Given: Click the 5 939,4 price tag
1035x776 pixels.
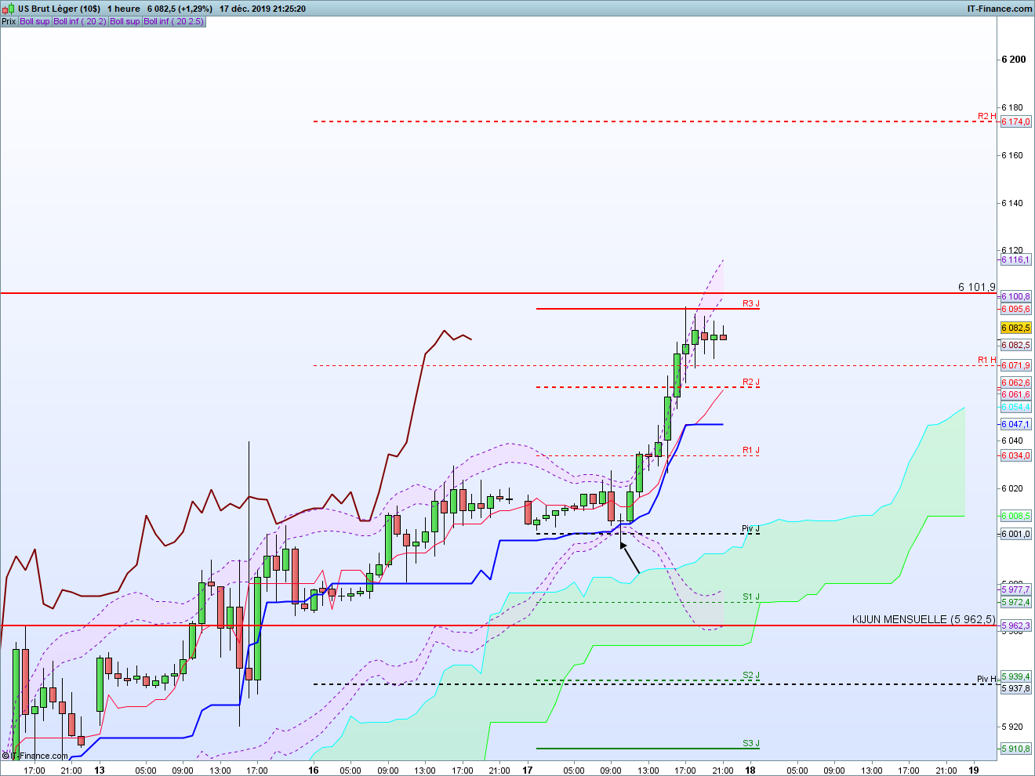Looking at the screenshot, I should pyautogui.click(x=1016, y=676).
